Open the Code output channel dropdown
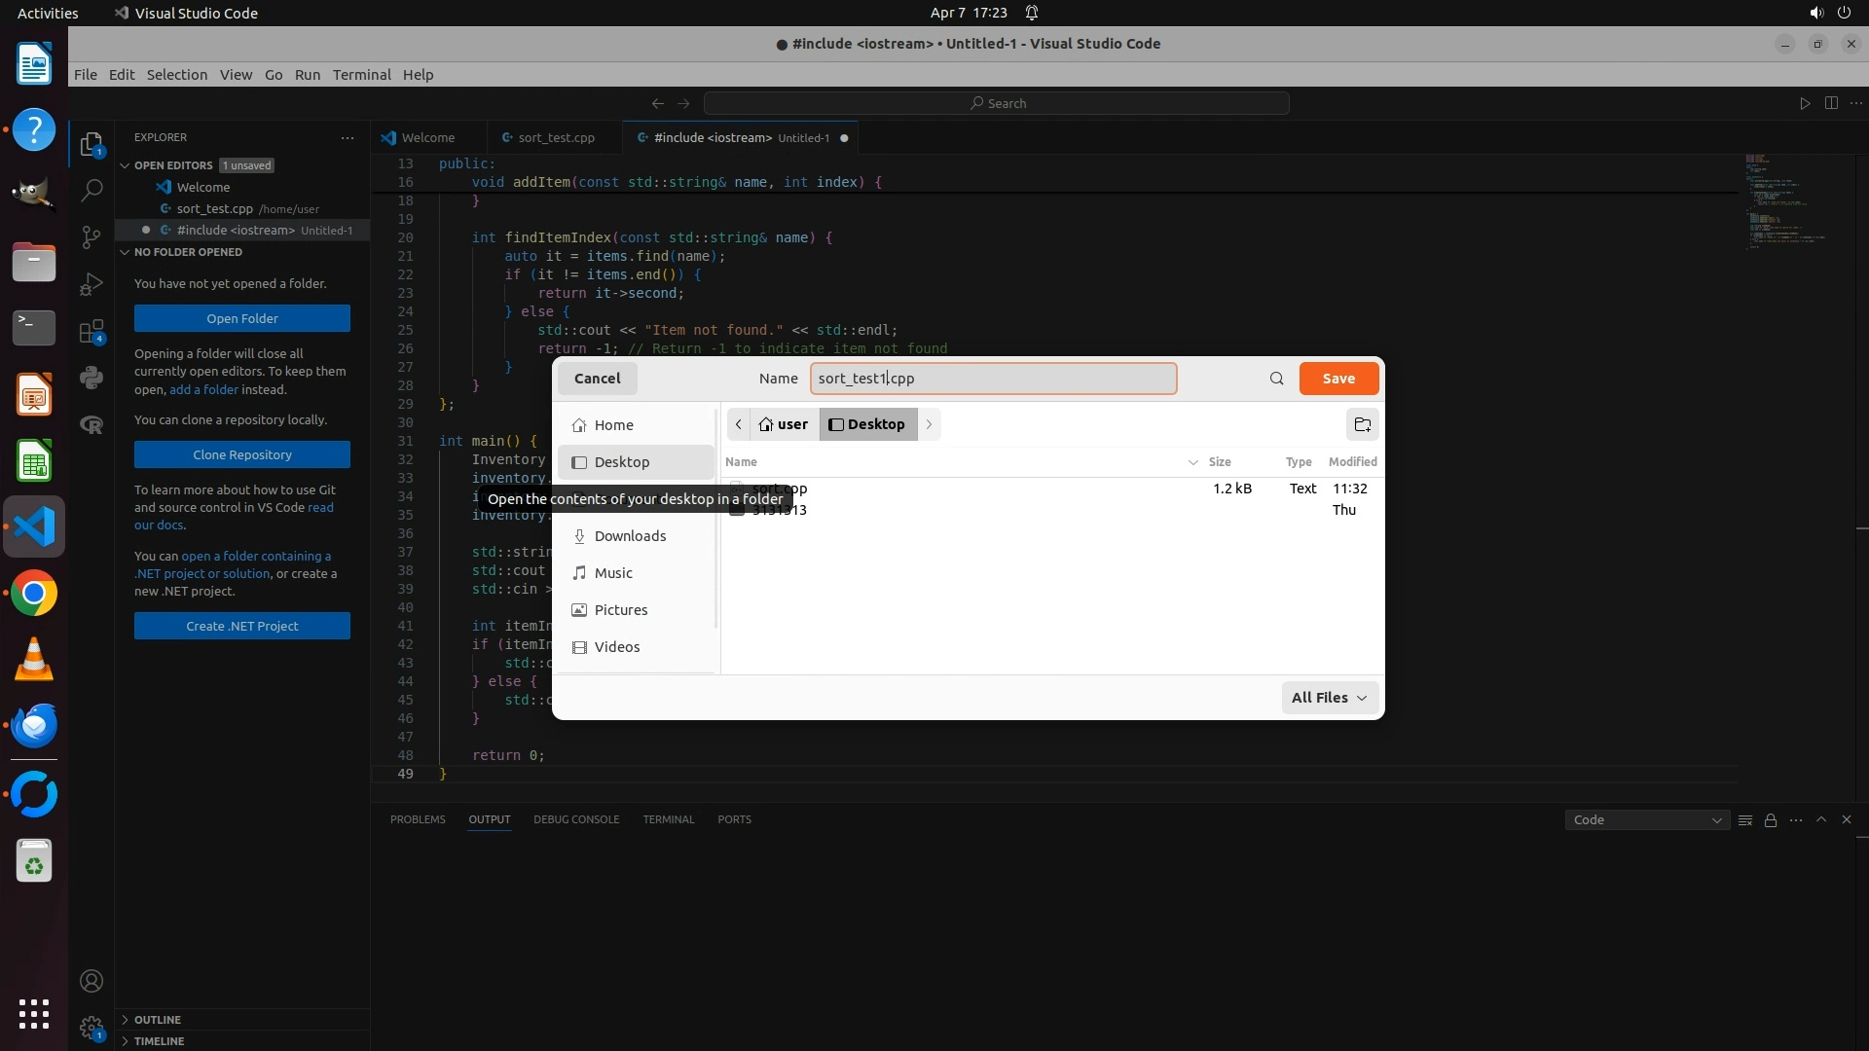This screenshot has height=1051, width=1869. pos(1646,820)
